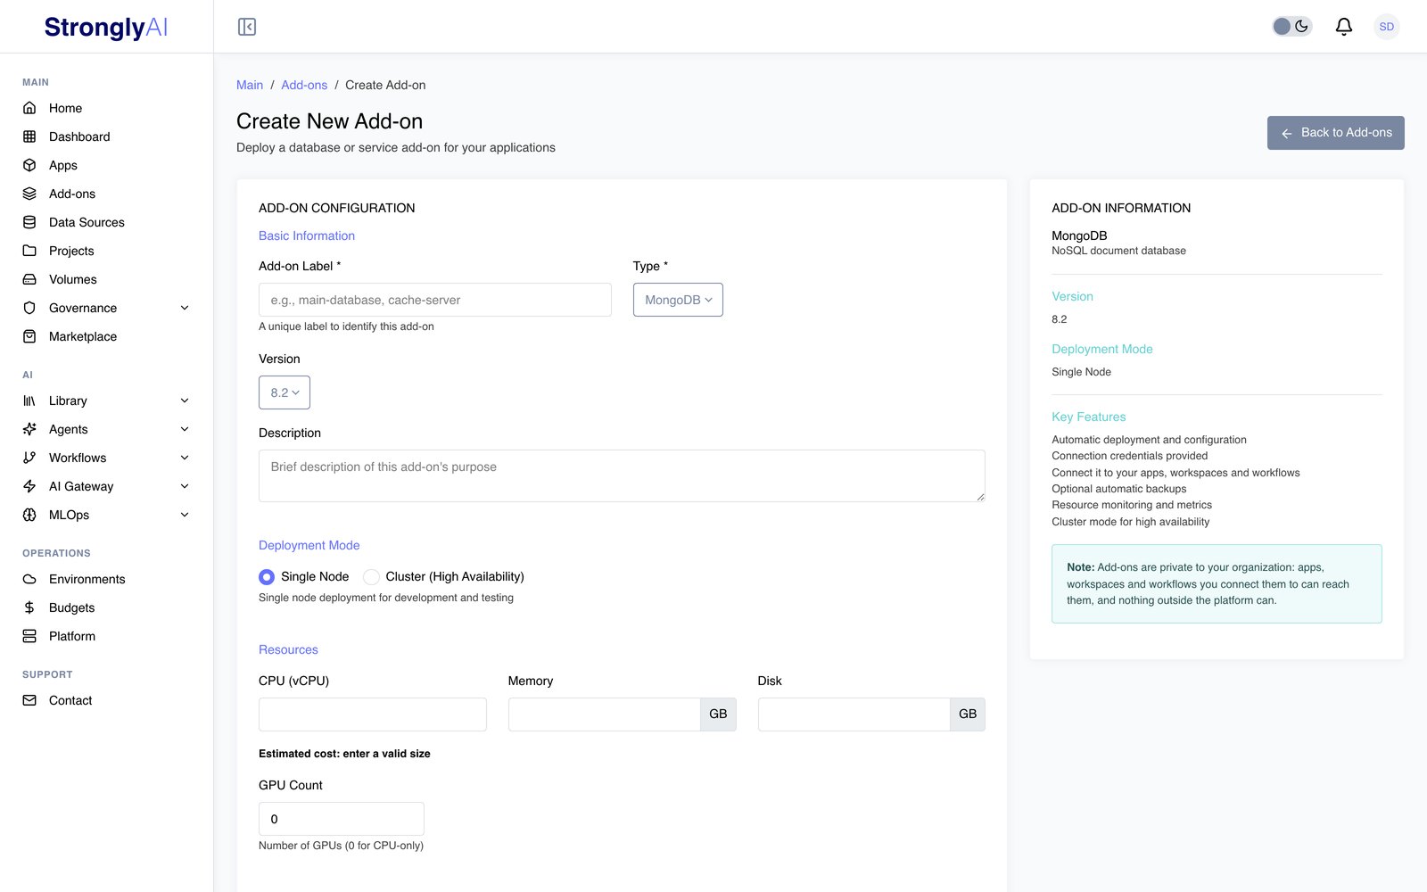Expand the Governance menu

click(106, 308)
